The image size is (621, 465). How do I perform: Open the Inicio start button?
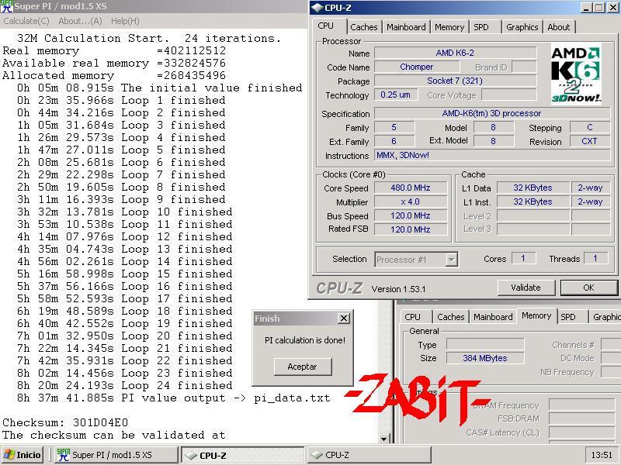click(x=23, y=455)
